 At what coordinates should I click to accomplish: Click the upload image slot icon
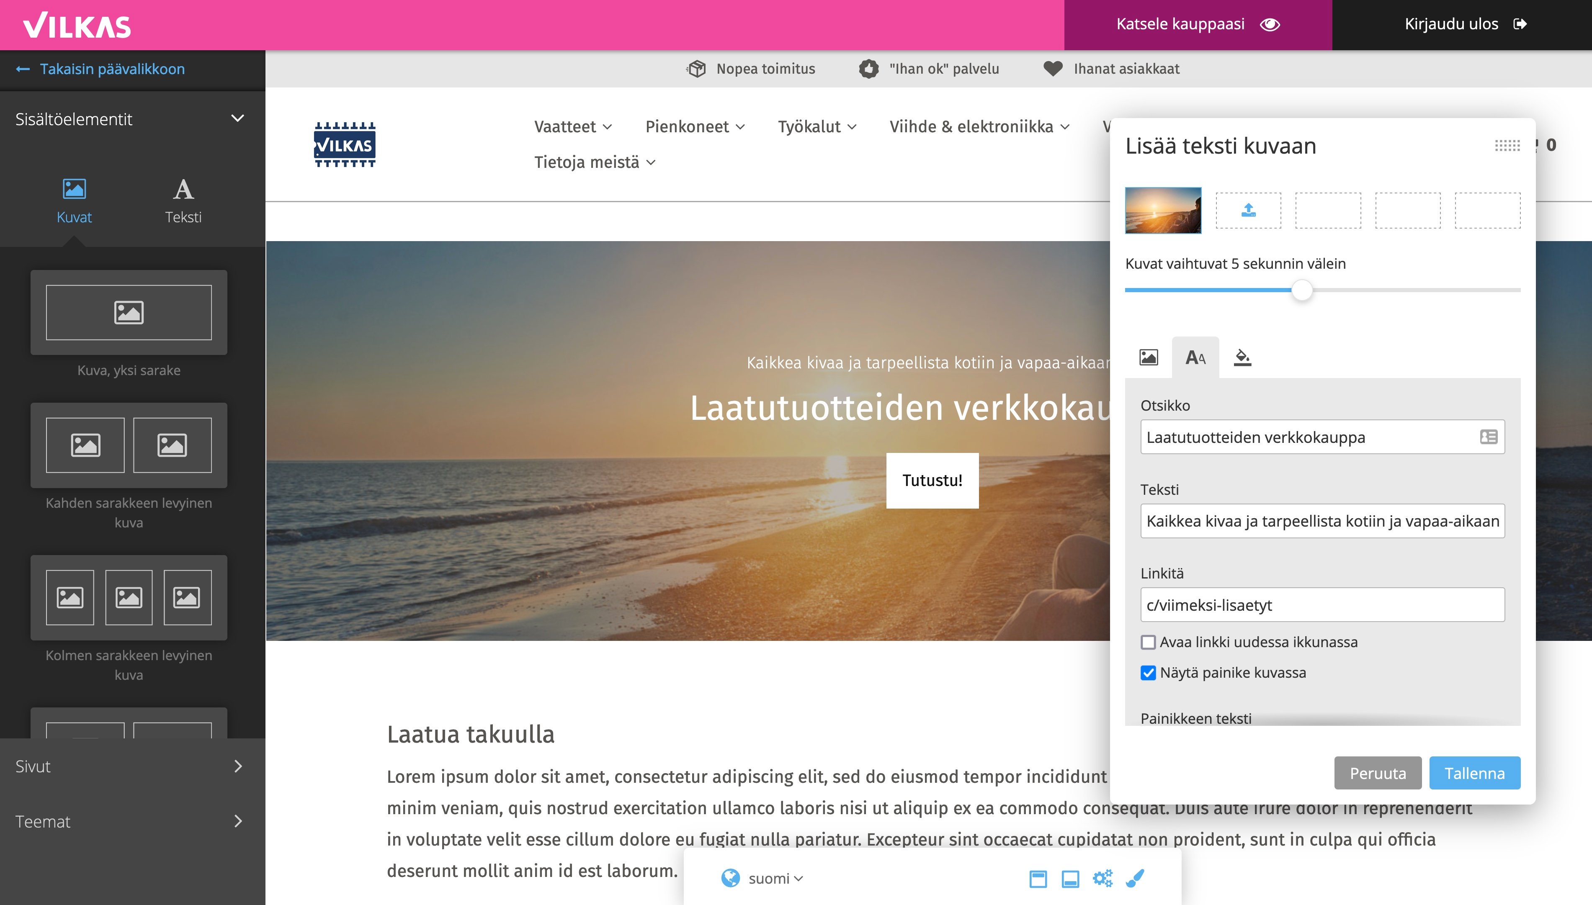point(1248,211)
